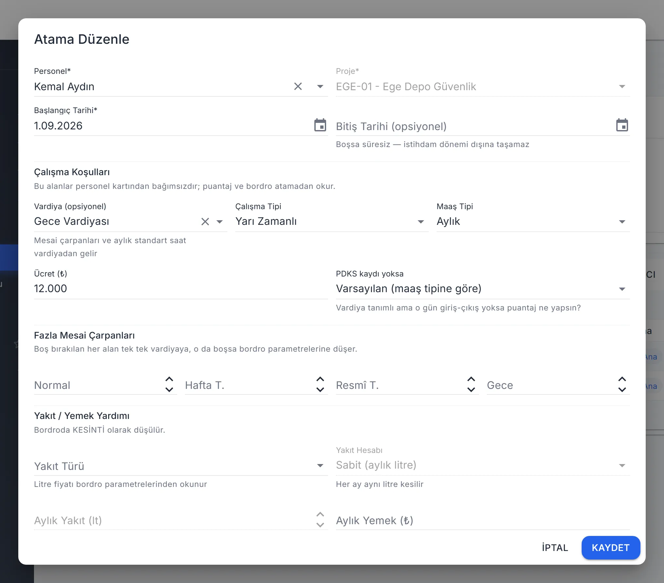Click the Yakıt / Yemek Yardımı heading
Screen dimensions: 664x583
pos(82,416)
